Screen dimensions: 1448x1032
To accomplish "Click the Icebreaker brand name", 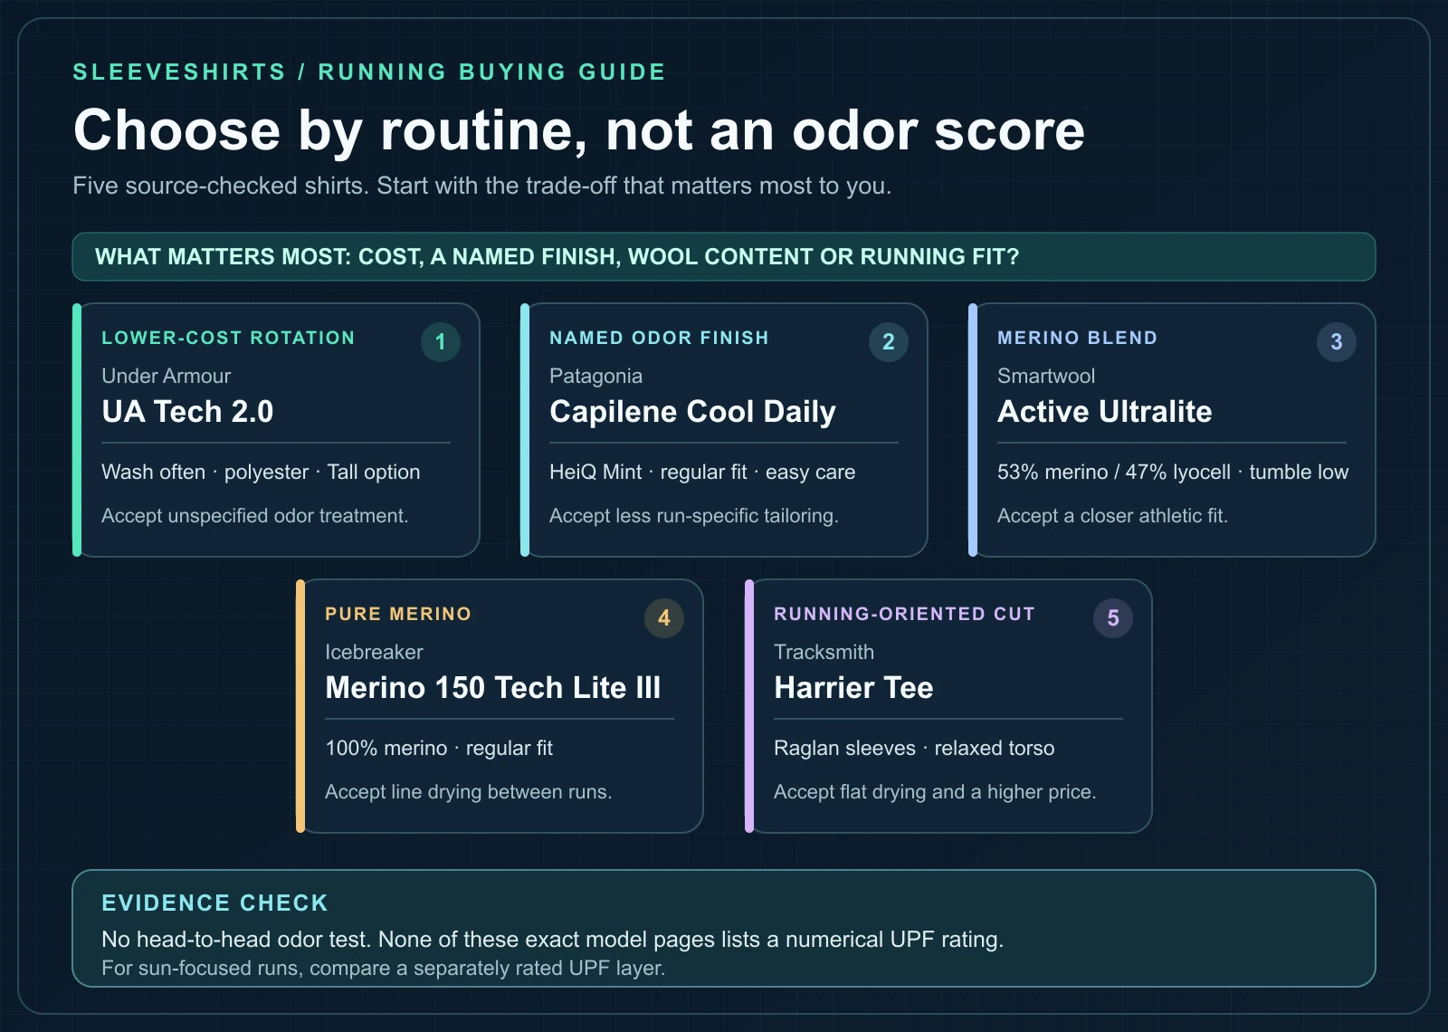I will click(x=374, y=652).
